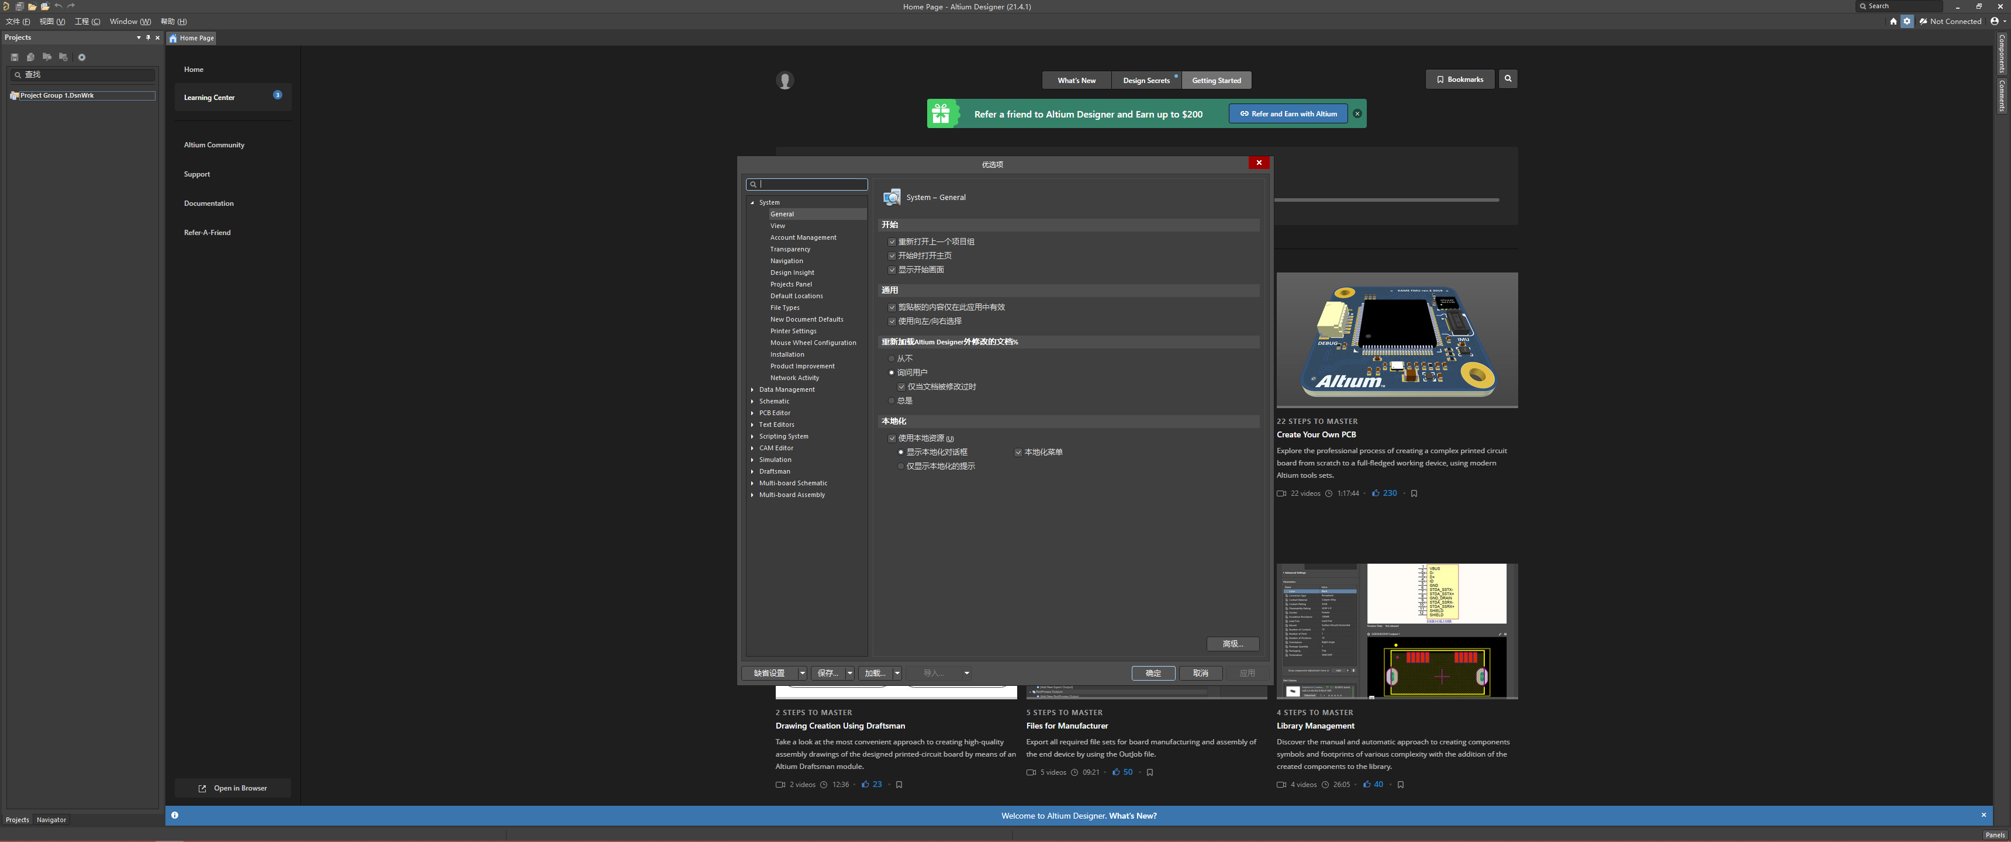Select the 总是 radio option
Viewport: 2011px width, 842px height.
(x=892, y=402)
